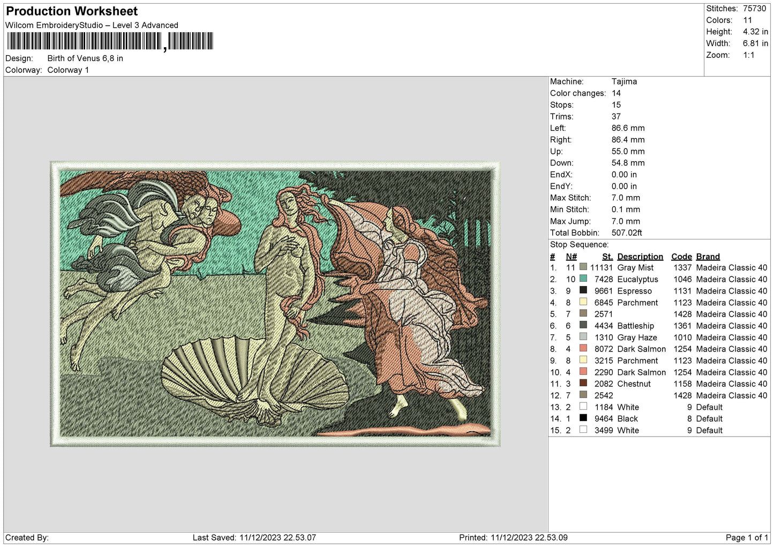Click the code 1158 in Chestnut row
774x547 pixels.
(682, 384)
